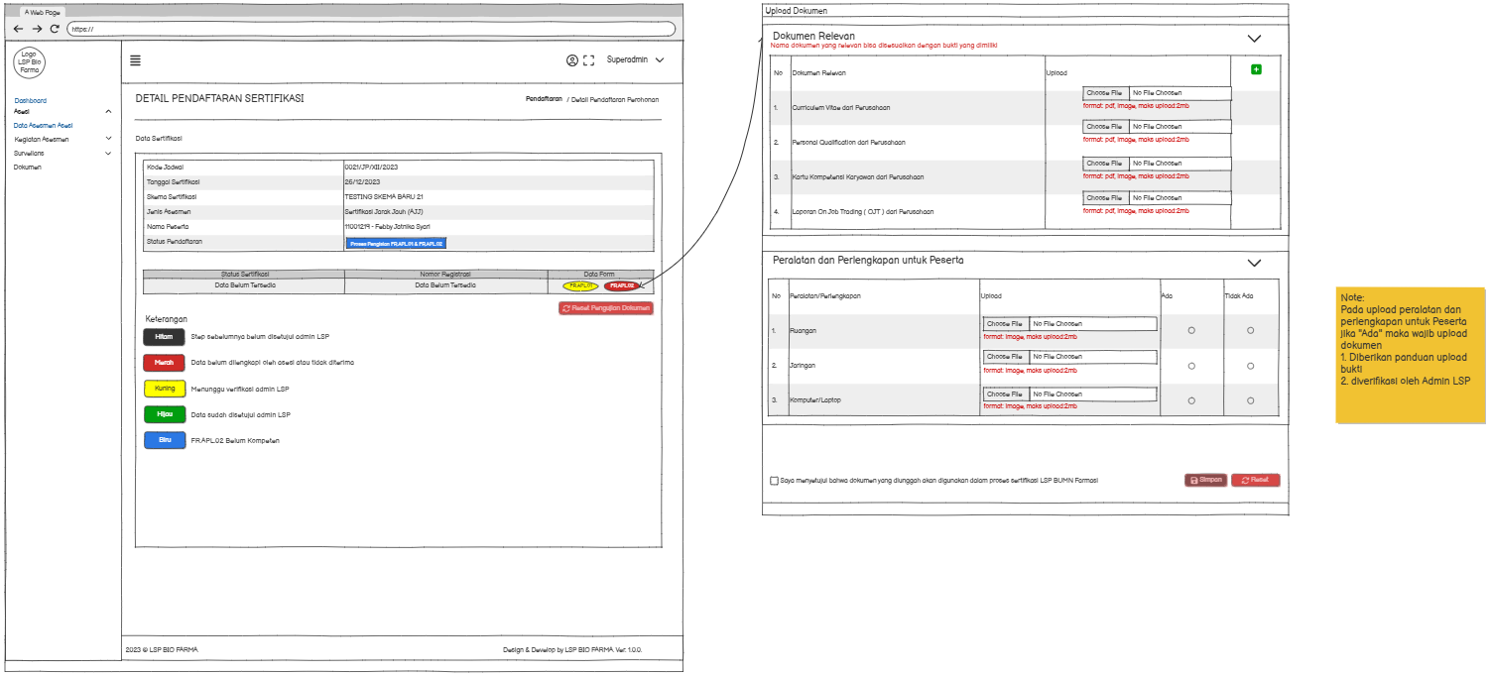Viewport: 1490px width, 676px height.
Task: Select Ada radio for Jaringan
Action: tap(1191, 366)
